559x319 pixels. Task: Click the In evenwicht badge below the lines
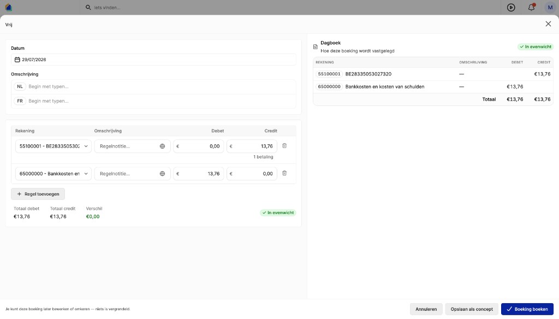coord(278,212)
